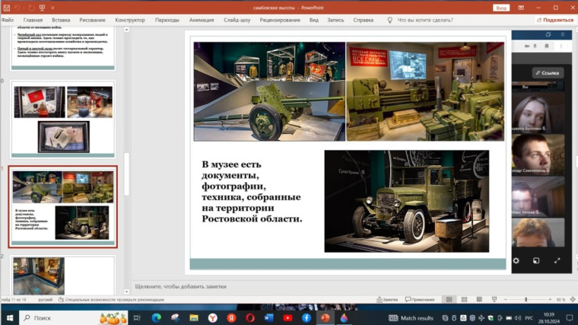Click the Ссылка link button in call panel

548,73
